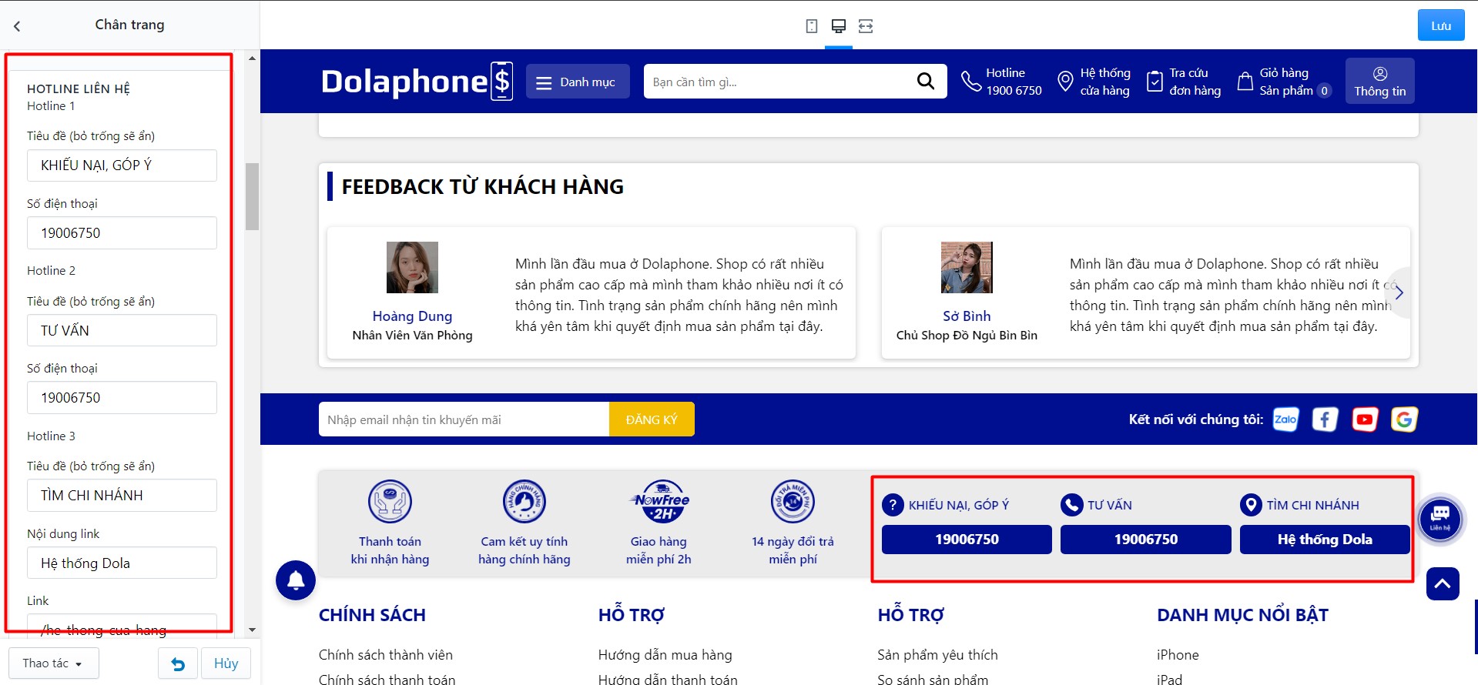The image size is (1478, 685).
Task: Go back using the left arrow beside Chân trang
Action: click(x=17, y=25)
